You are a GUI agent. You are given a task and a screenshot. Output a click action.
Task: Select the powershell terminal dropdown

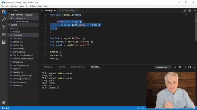[x=163, y=67]
